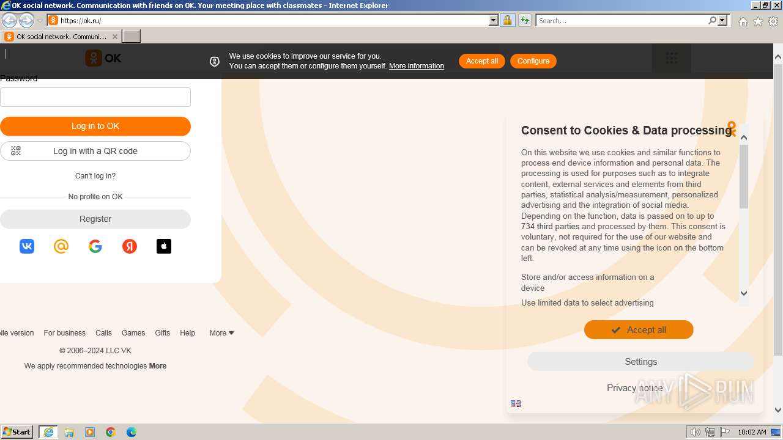This screenshot has height=440, width=783.
Task: Click the language flag icon in consent panel
Action: coord(516,403)
